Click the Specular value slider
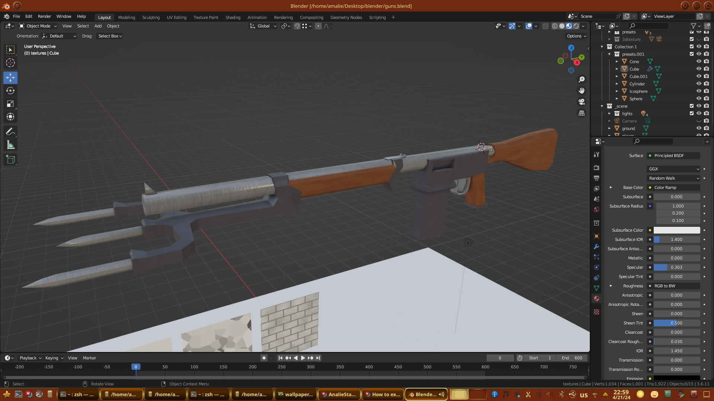714x401 pixels. pyautogui.click(x=676, y=267)
